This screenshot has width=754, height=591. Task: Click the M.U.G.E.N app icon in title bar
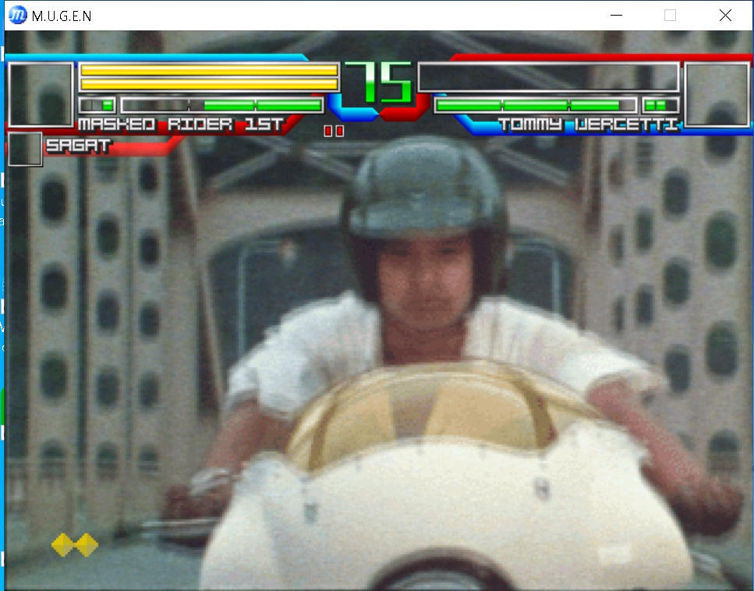(18, 15)
